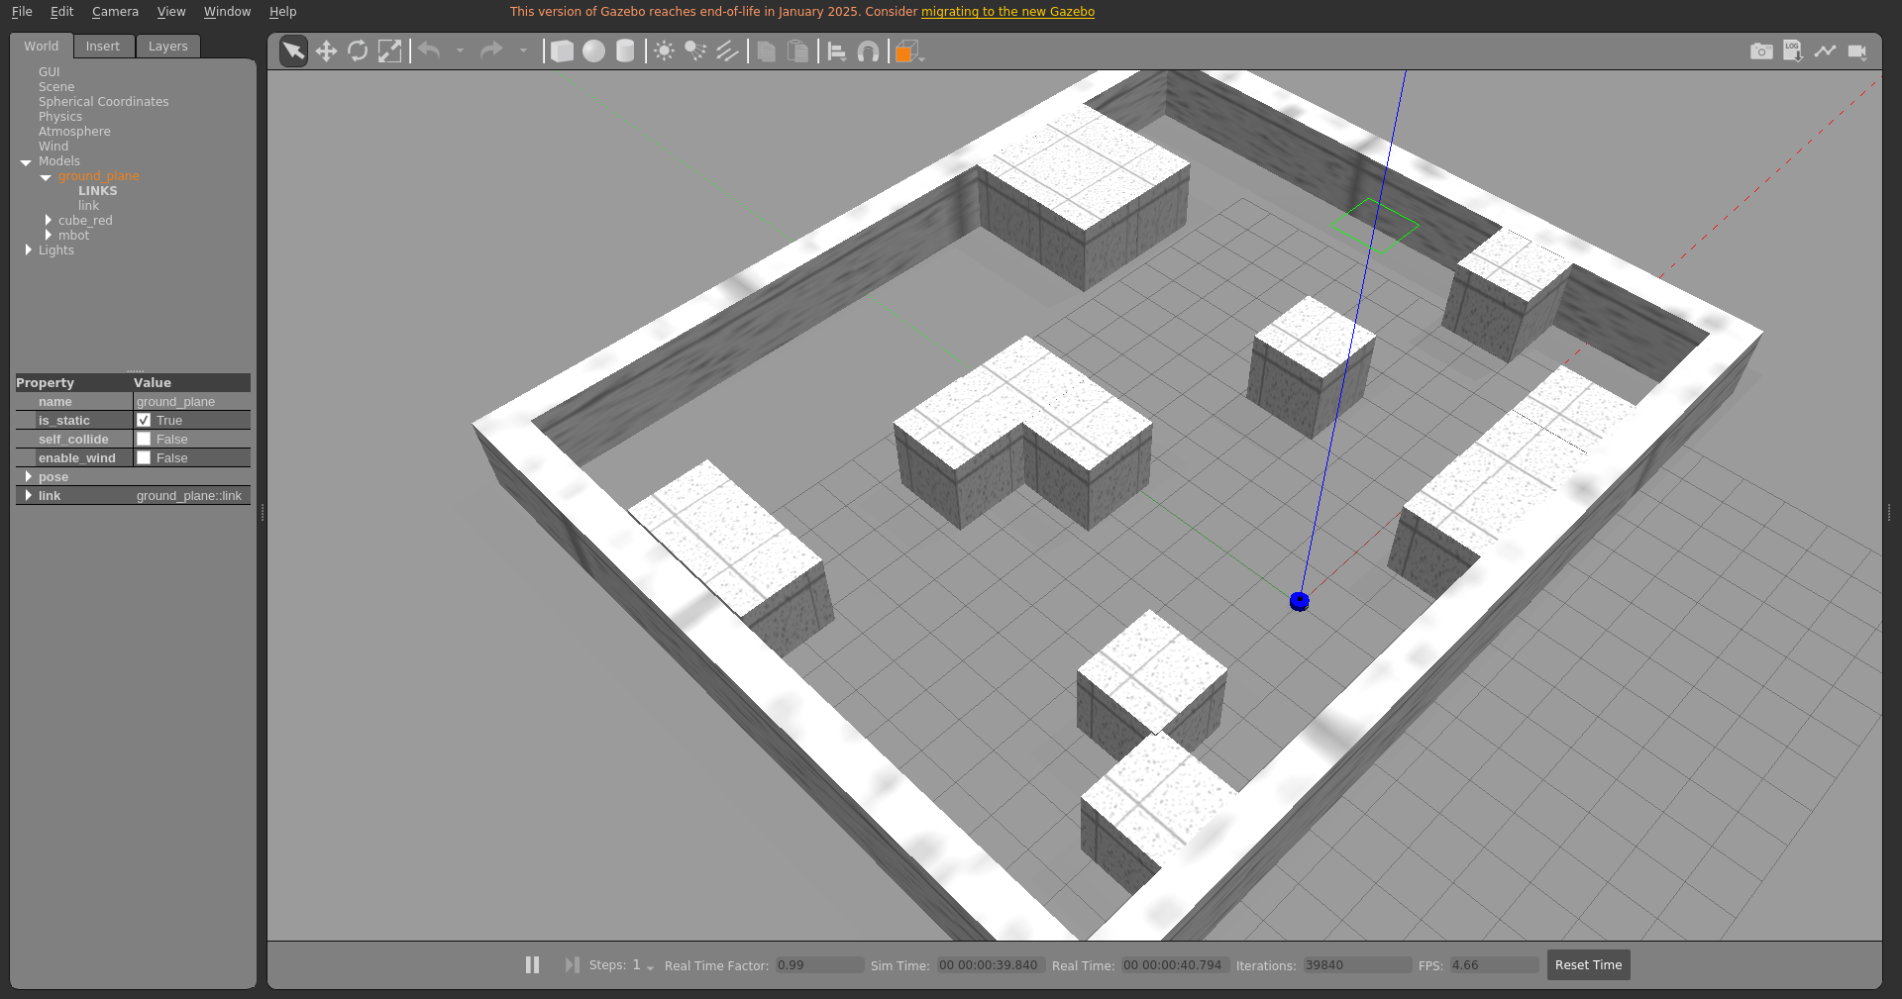Select the rotate mode tool

(x=358, y=51)
